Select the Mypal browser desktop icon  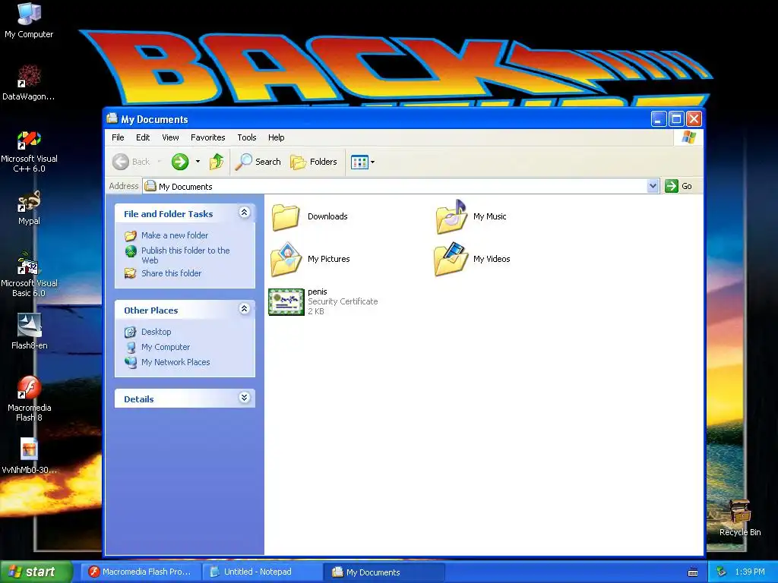tap(29, 208)
